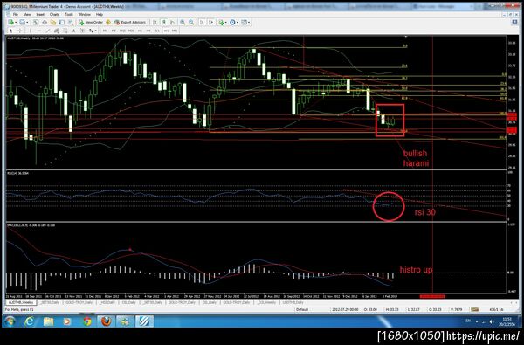524x345 pixels.
Task: Switch to the H1 timeframe
Action: 140,31
